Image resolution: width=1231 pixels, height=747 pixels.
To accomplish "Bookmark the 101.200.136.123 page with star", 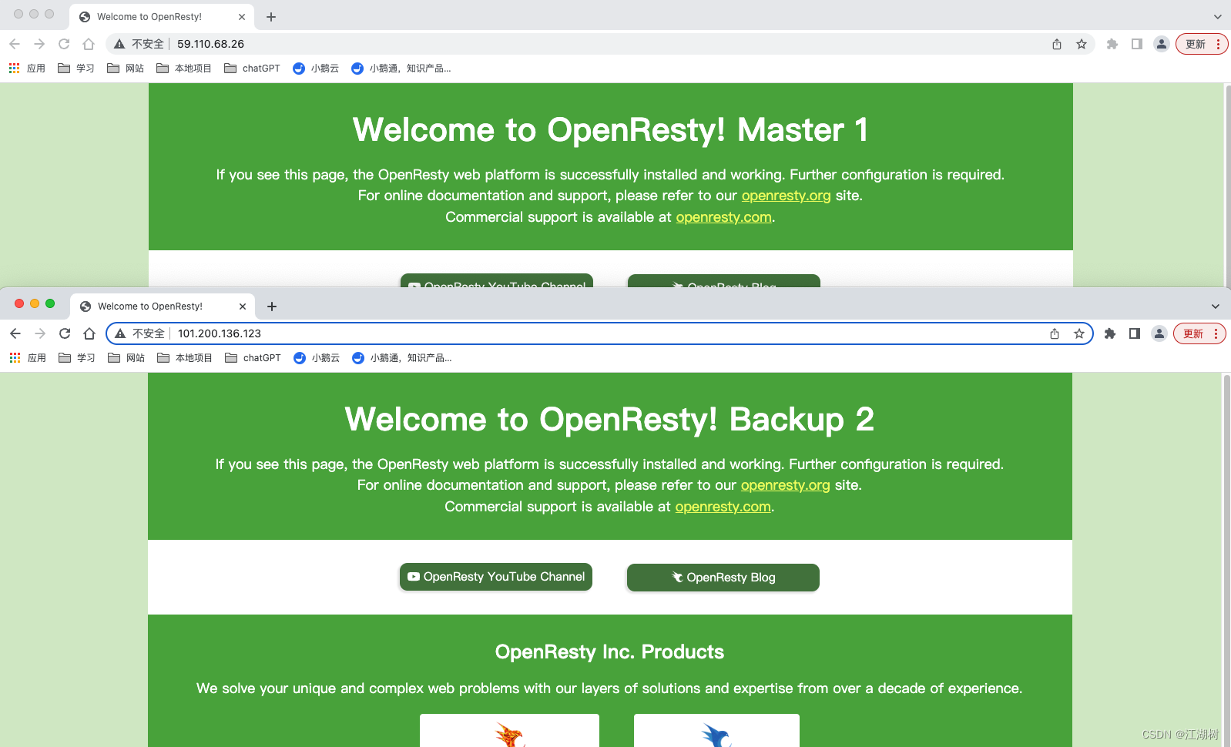I will coord(1079,333).
